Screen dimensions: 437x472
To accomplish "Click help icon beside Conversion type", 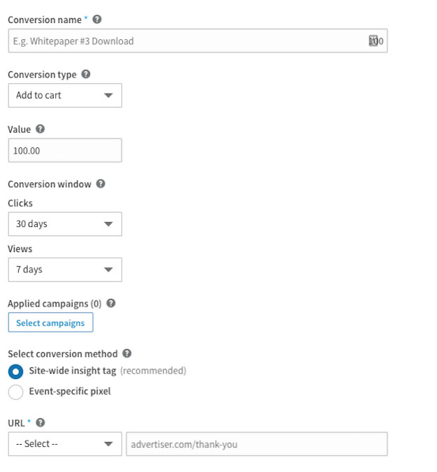I will pyautogui.click(x=86, y=74).
